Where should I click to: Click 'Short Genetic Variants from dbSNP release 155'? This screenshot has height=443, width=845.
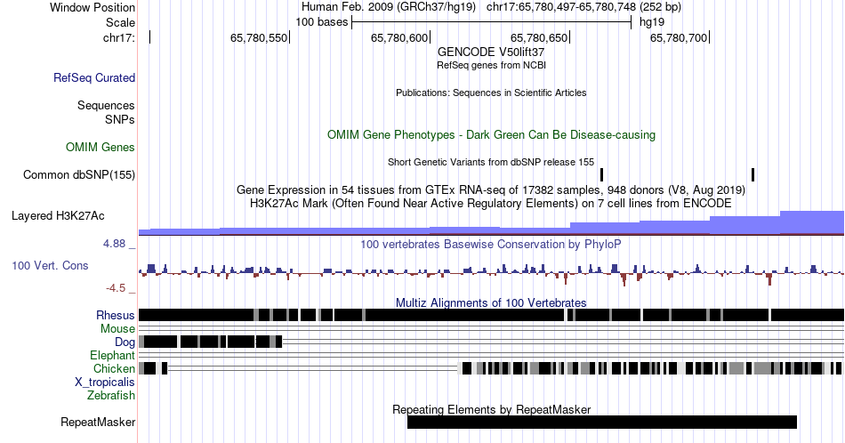pyautogui.click(x=491, y=162)
